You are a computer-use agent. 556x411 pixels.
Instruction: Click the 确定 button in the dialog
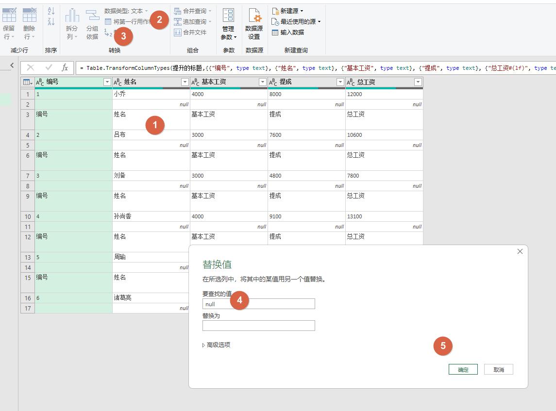point(462,369)
